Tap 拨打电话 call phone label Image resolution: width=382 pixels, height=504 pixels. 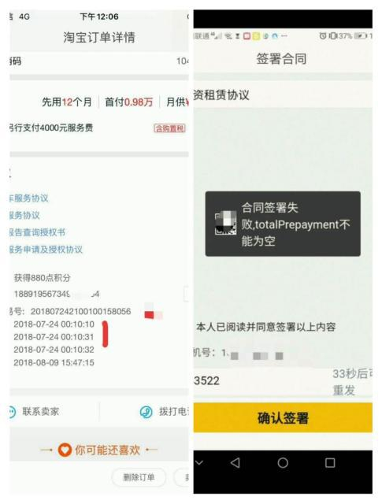[x=173, y=412]
